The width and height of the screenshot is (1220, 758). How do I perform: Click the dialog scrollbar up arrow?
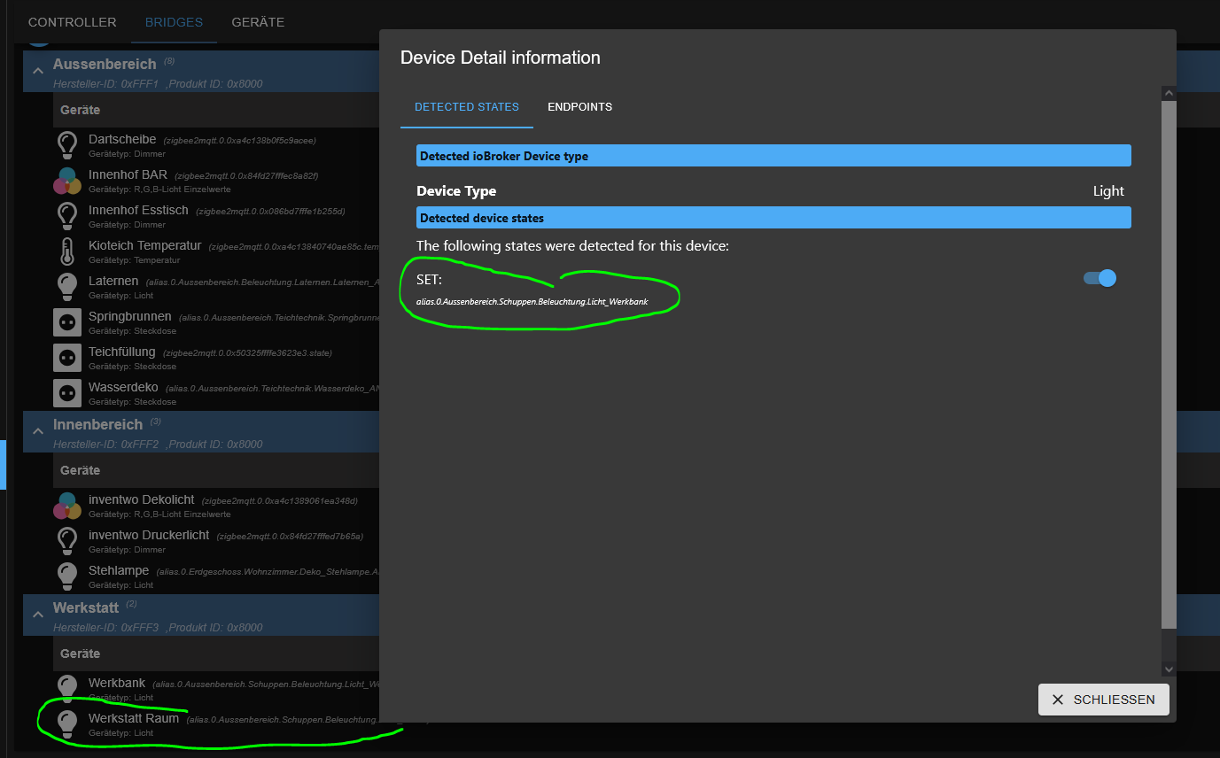(x=1169, y=93)
